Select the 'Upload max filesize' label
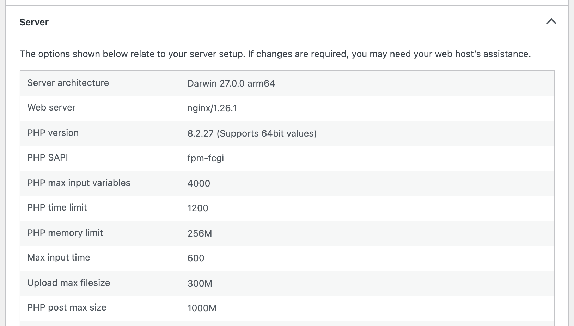Viewport: 574px width, 326px height. pyautogui.click(x=69, y=283)
